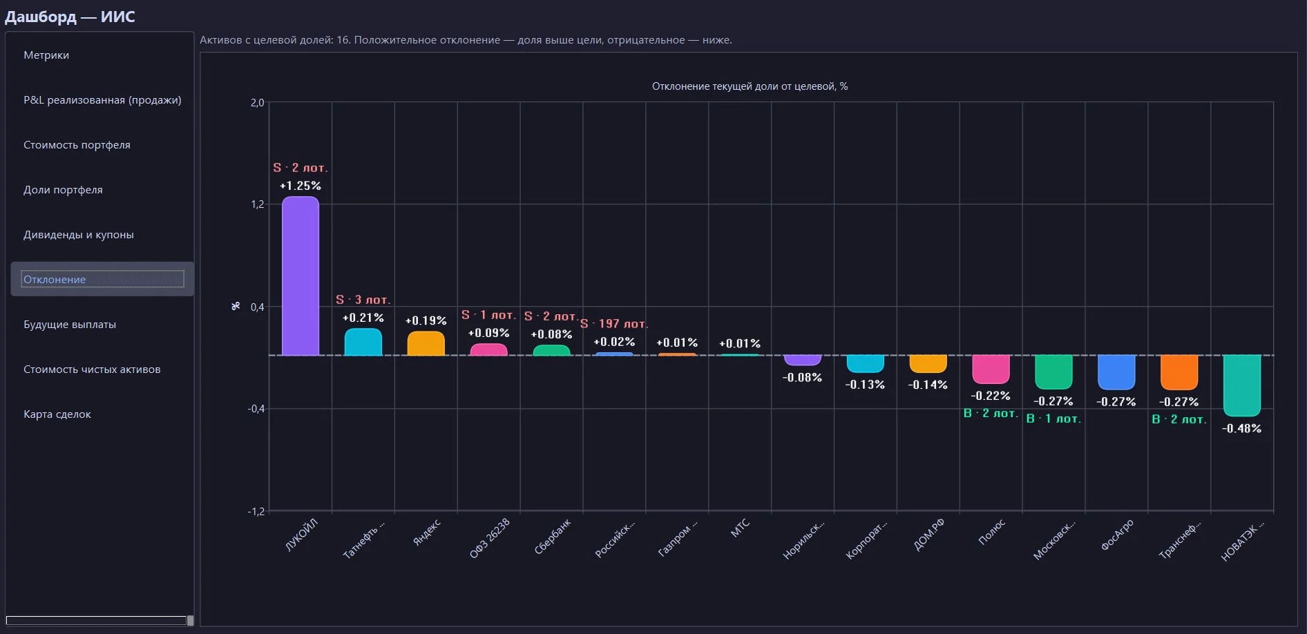This screenshot has width=1307, height=634.
Task: Click the S · 3 лот. sell hint
Action: point(363,300)
